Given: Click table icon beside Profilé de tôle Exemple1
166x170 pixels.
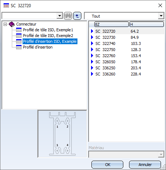Looking at the screenshot, I should pyautogui.click(x=19, y=30).
